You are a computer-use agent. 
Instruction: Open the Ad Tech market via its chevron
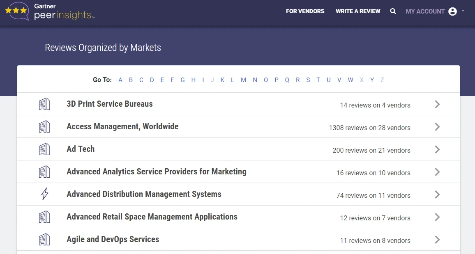pos(437,149)
